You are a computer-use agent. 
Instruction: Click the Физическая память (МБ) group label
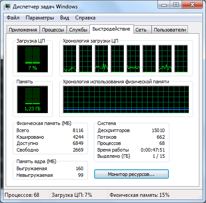[x=44, y=123]
